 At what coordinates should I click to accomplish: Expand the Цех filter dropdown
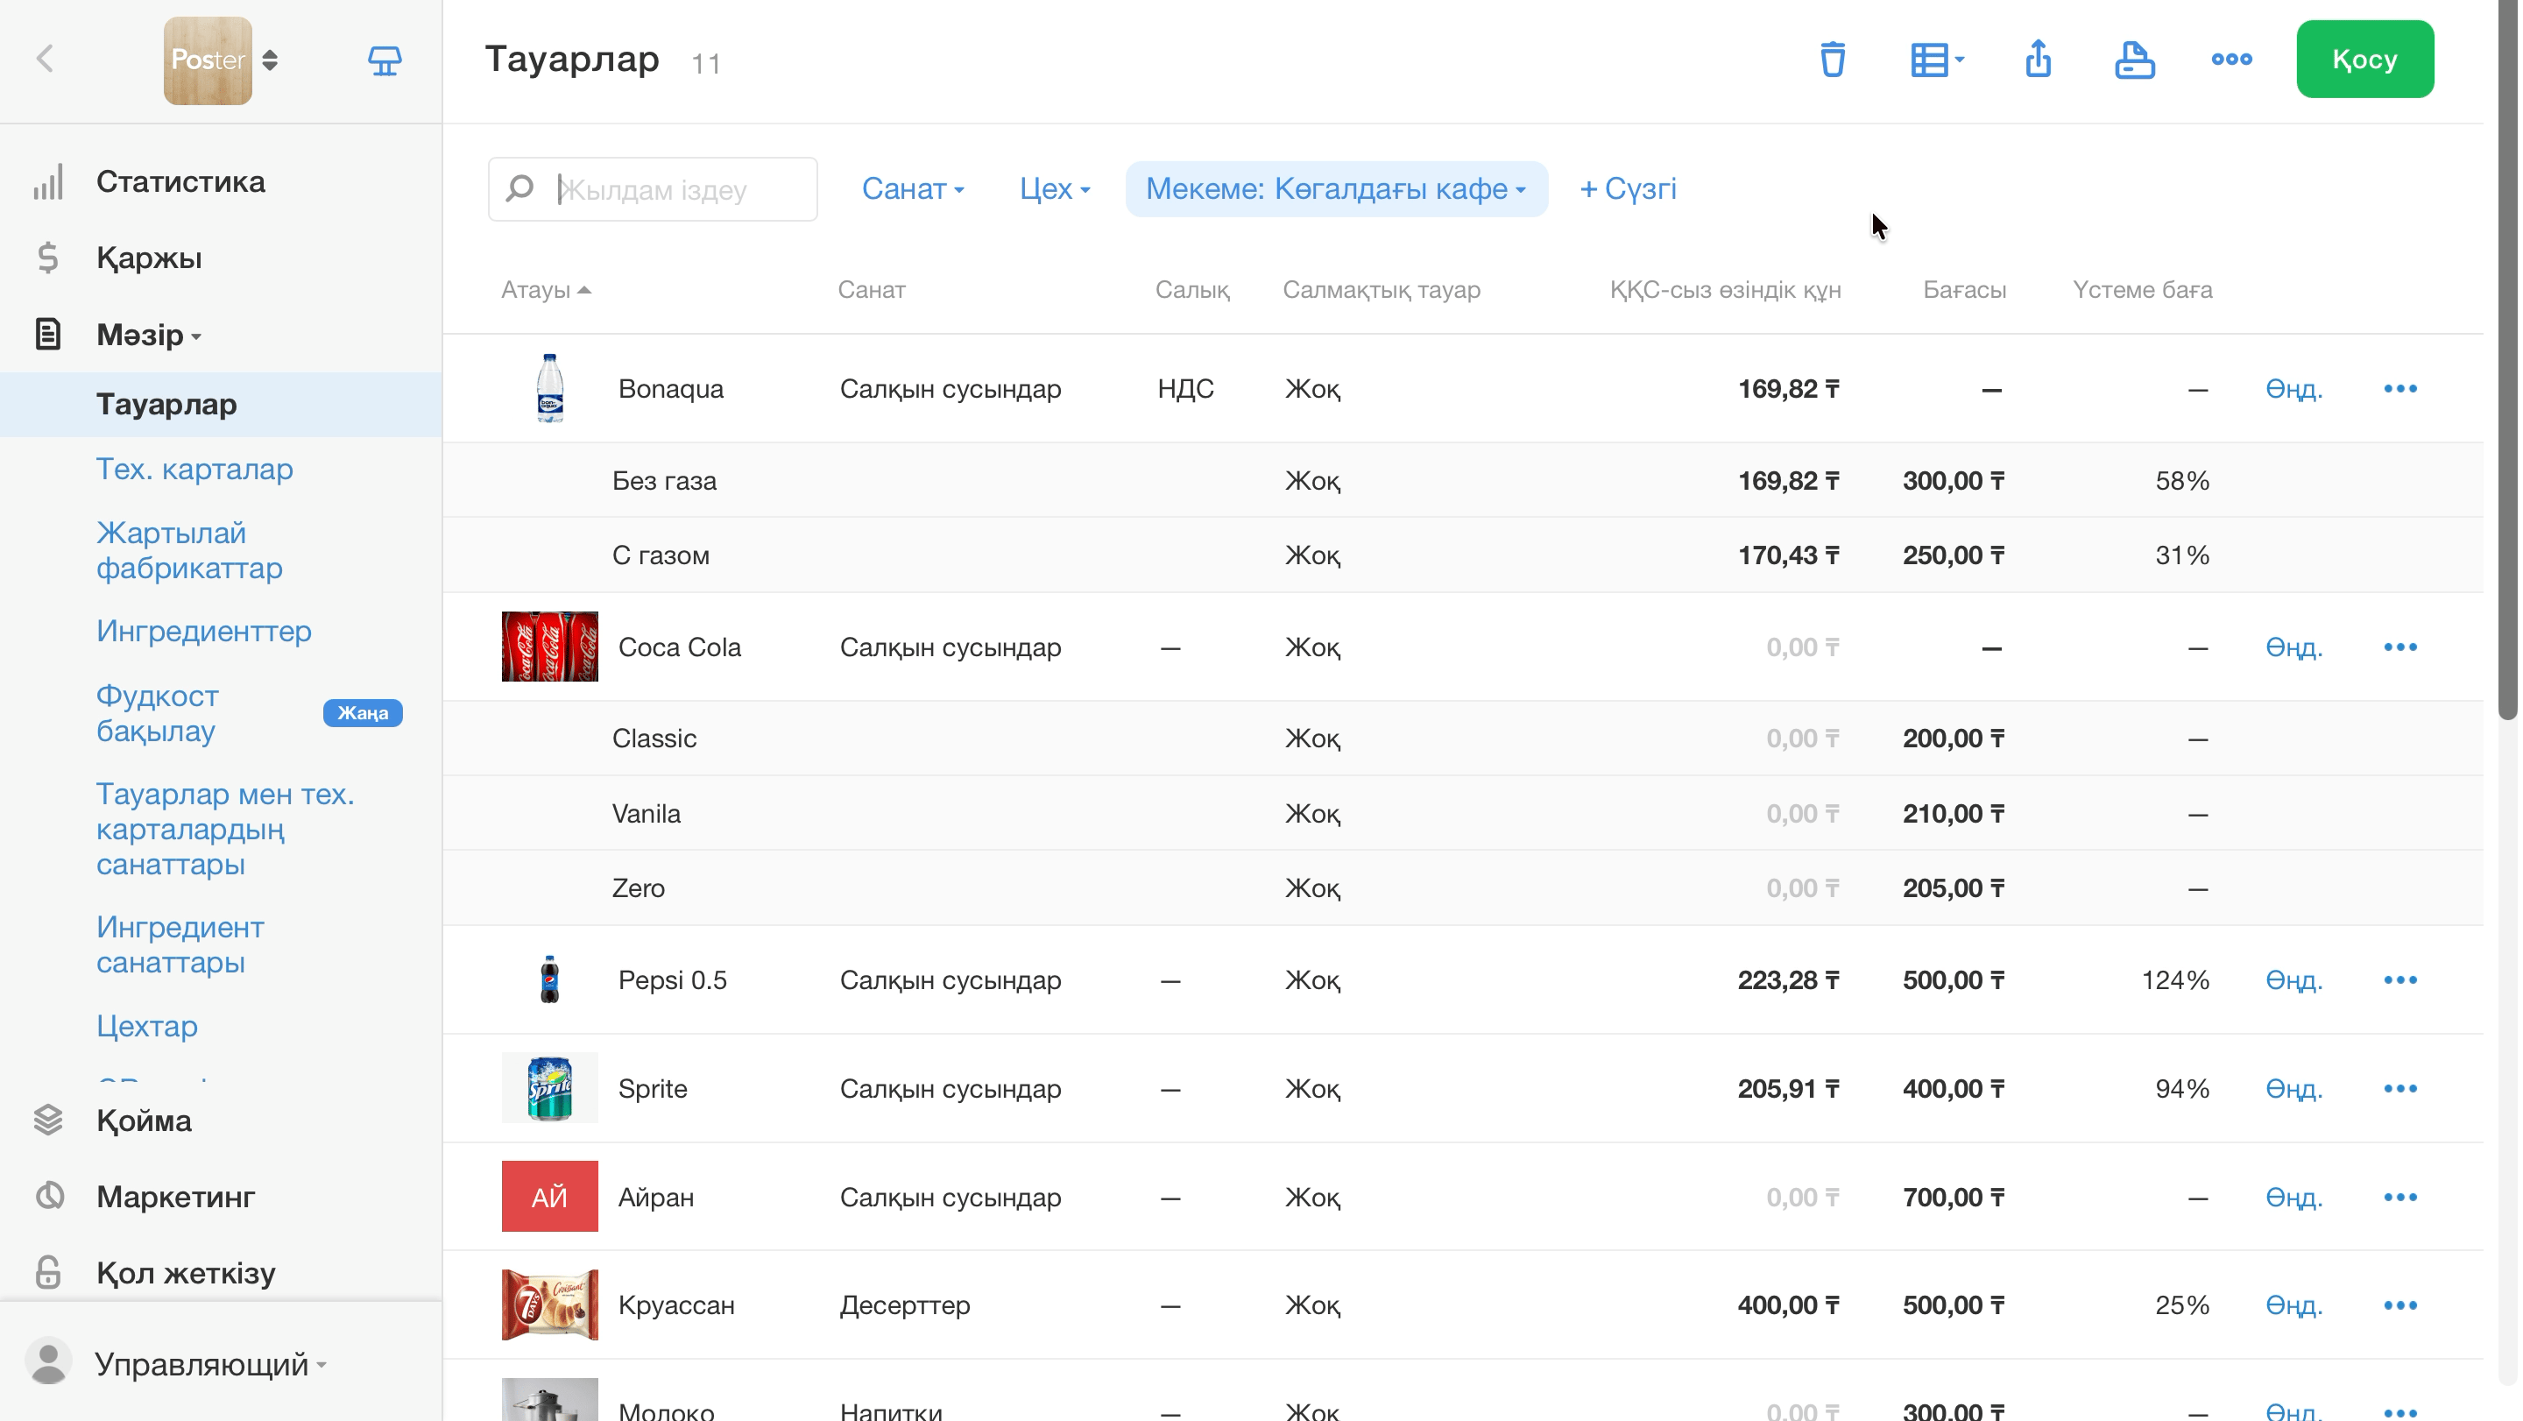pyautogui.click(x=1055, y=189)
